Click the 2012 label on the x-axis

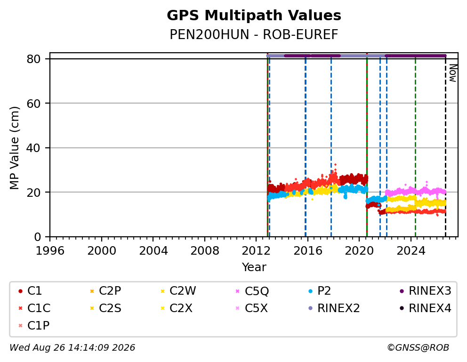[256, 251]
